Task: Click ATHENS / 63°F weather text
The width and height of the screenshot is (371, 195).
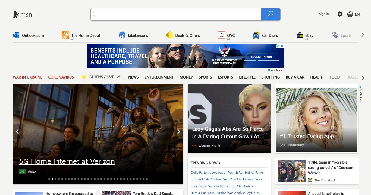Action: [102, 77]
